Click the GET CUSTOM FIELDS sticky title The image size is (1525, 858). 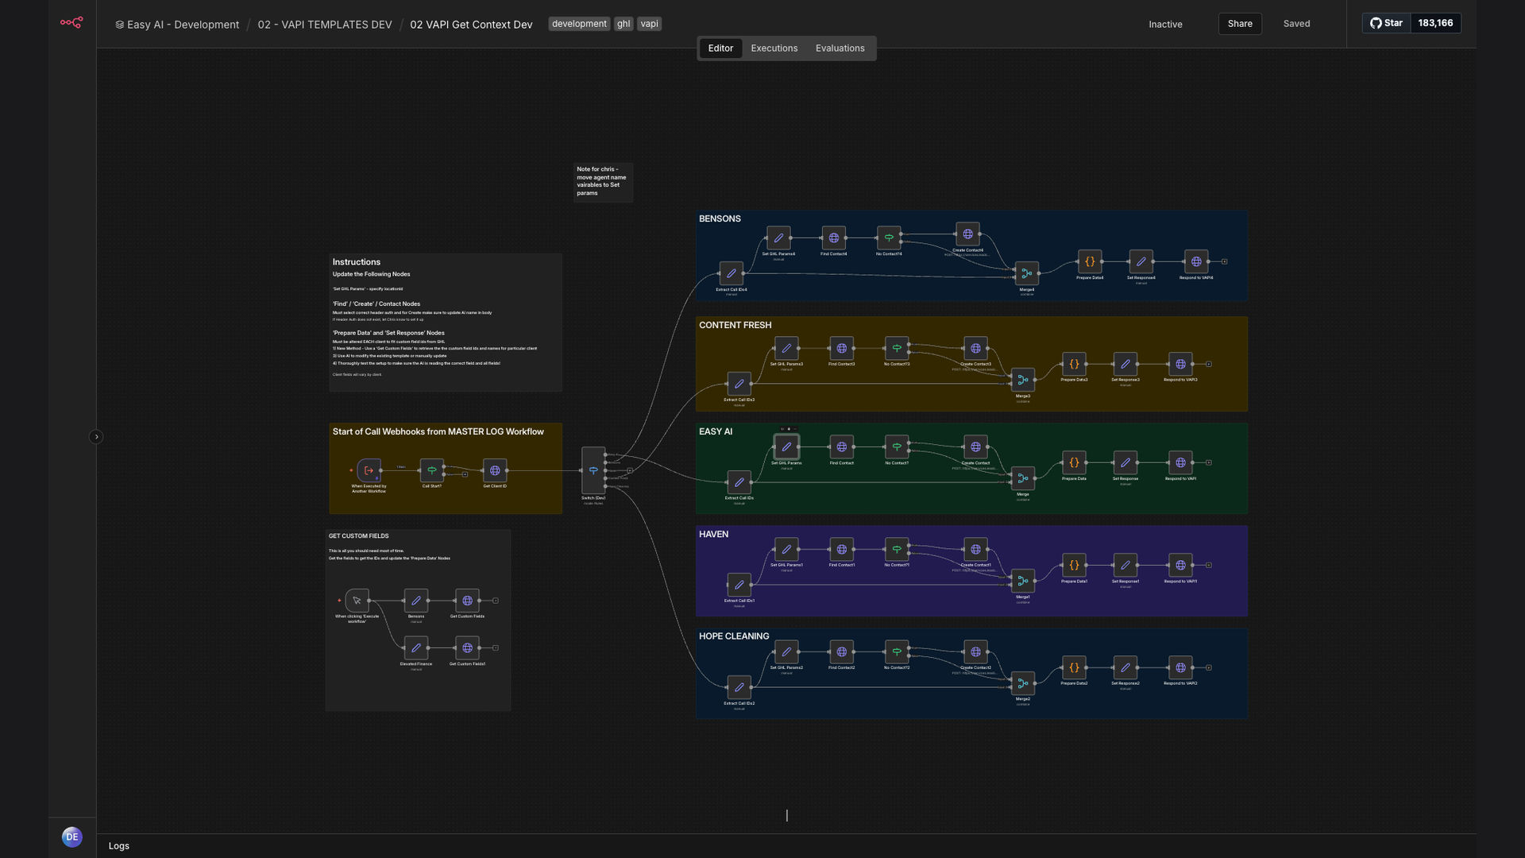[x=359, y=536]
